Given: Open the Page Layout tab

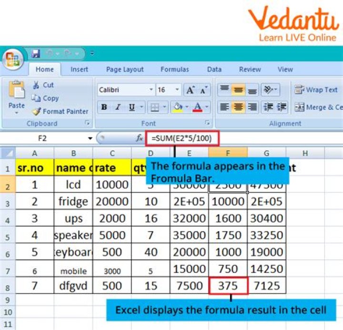Looking at the screenshot, I should (x=125, y=69).
